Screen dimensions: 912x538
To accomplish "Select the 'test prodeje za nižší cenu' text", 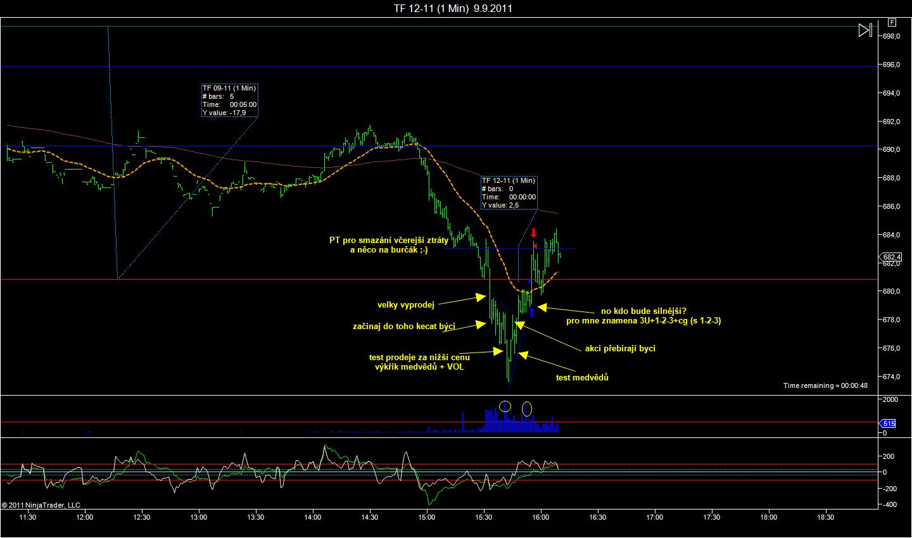I will (x=419, y=358).
